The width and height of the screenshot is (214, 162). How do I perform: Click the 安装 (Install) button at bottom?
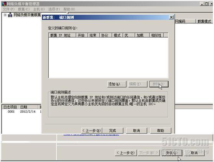coord(172,153)
